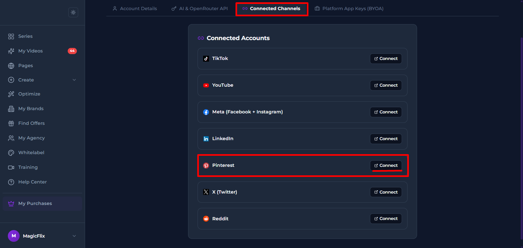
Task: Open Platform App Keys (BYOA) tab
Action: click(x=349, y=8)
